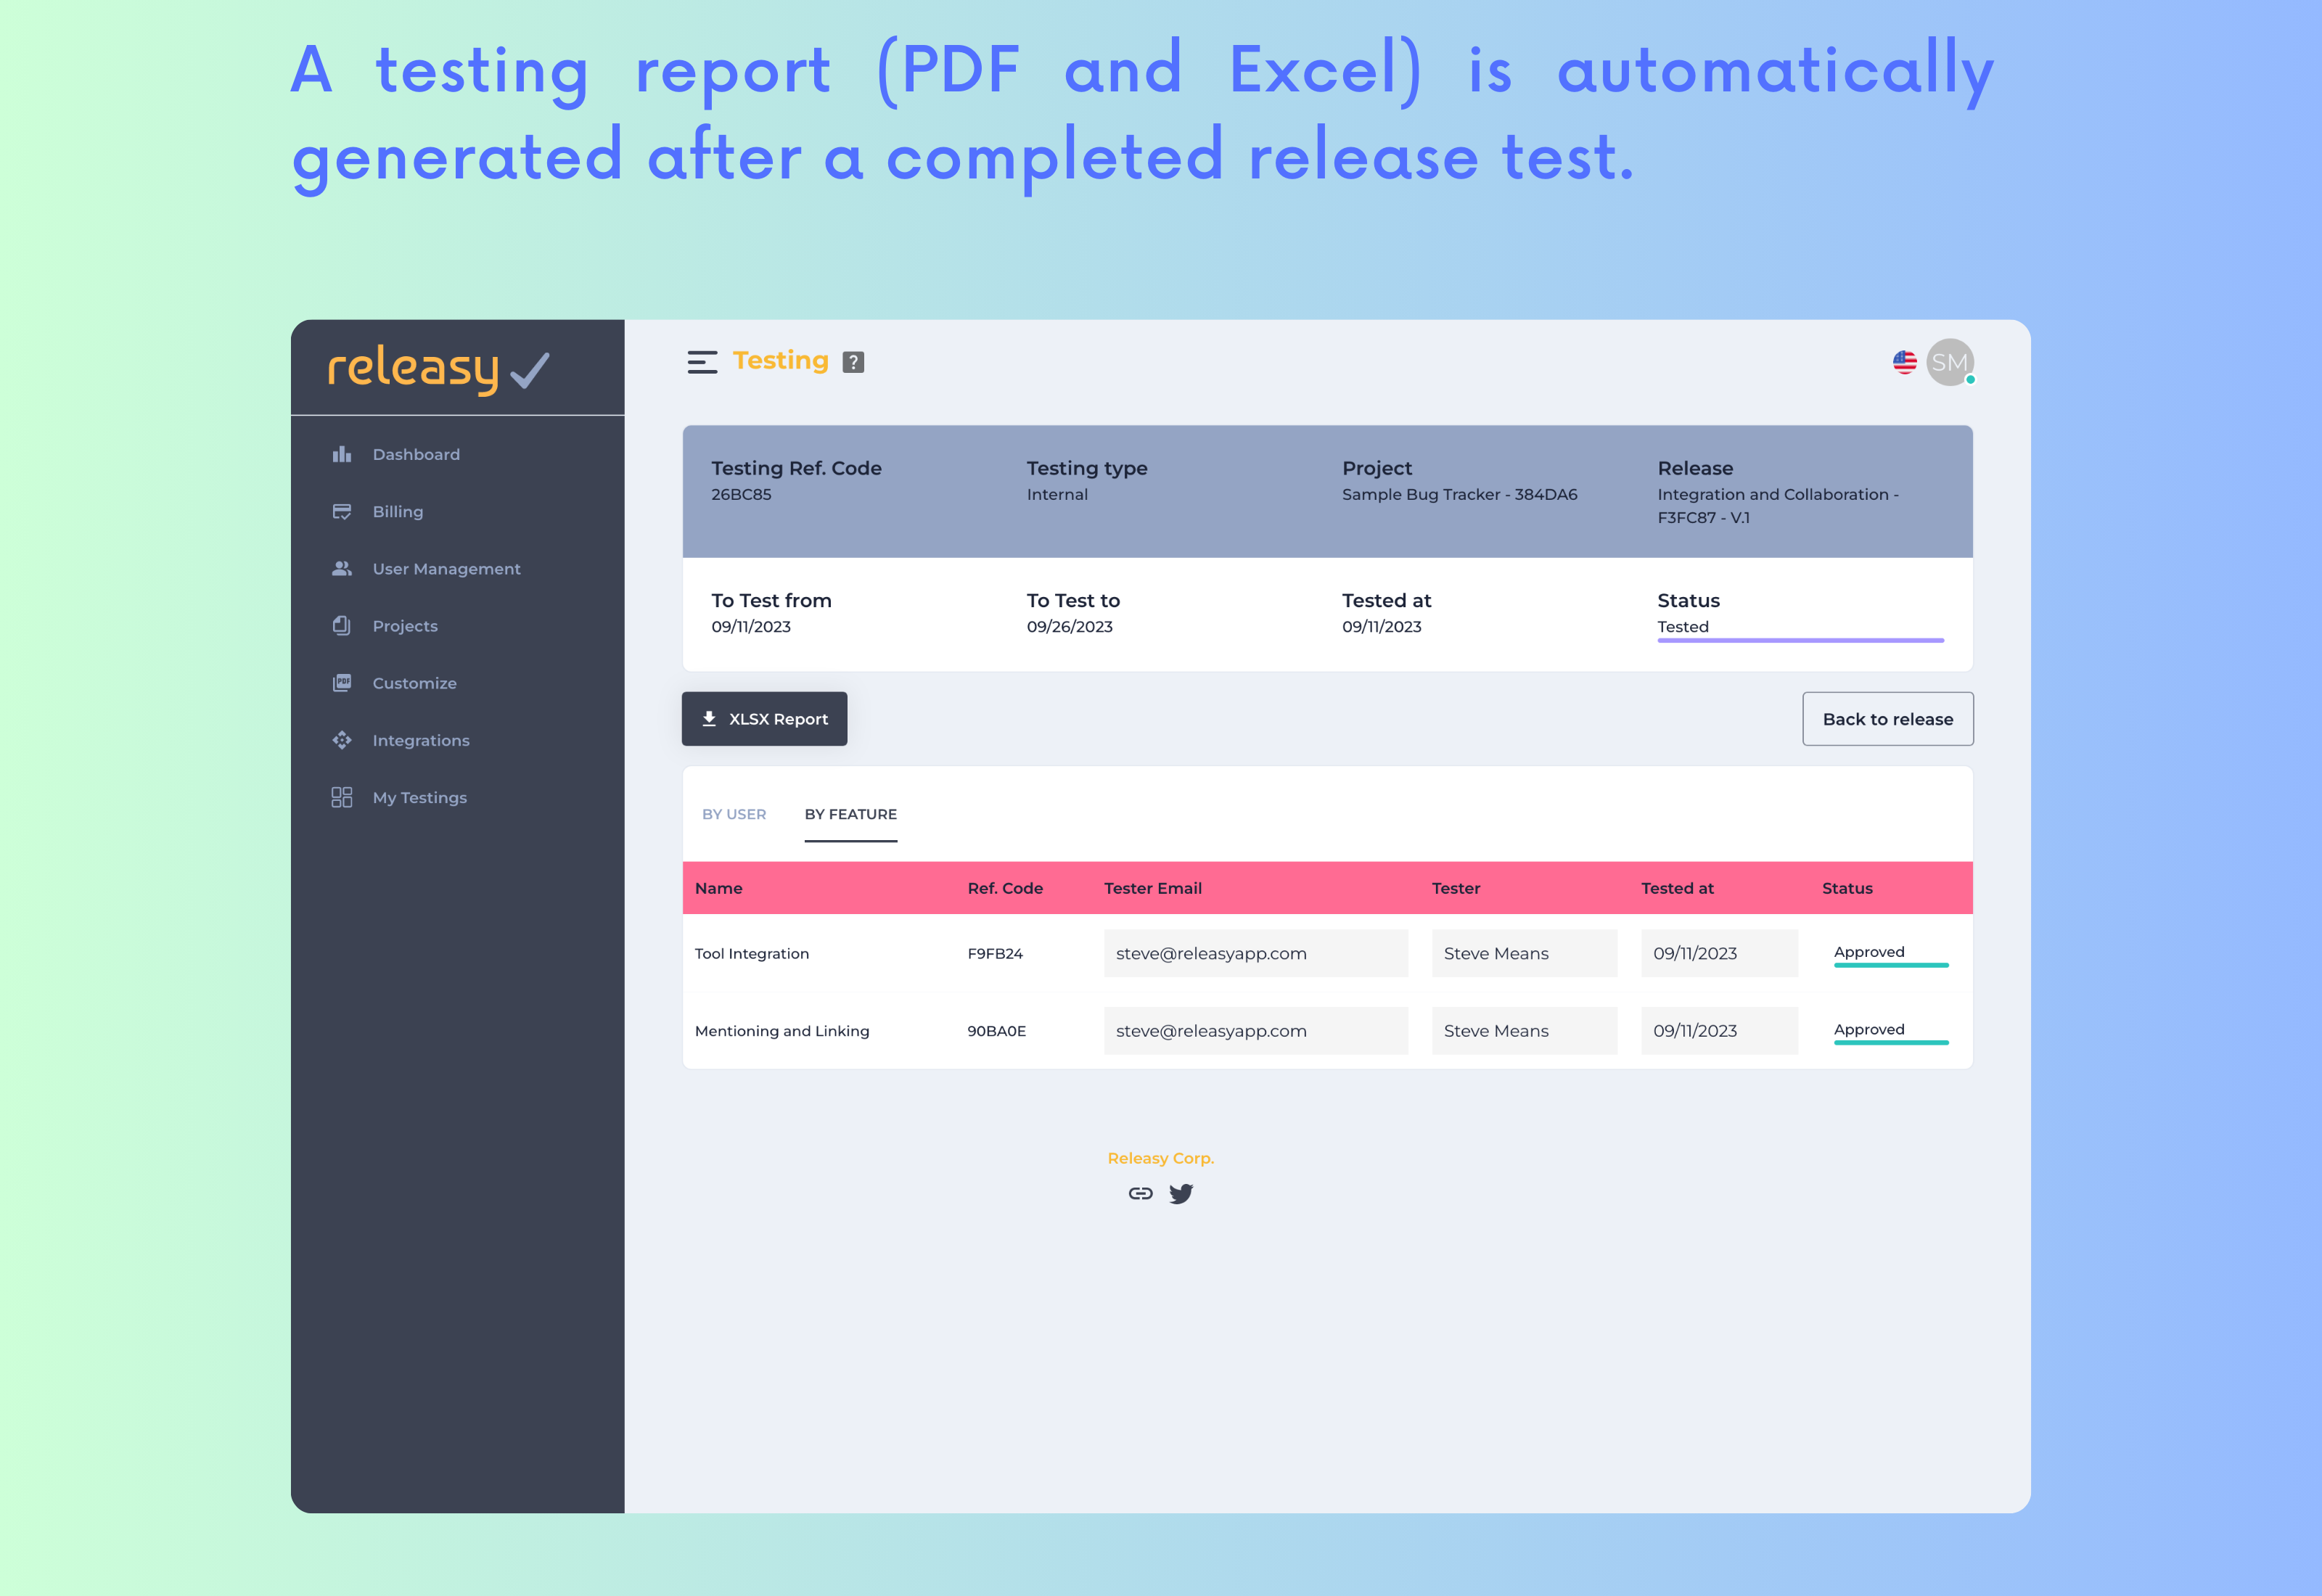Click the User Management people icon

[342, 568]
